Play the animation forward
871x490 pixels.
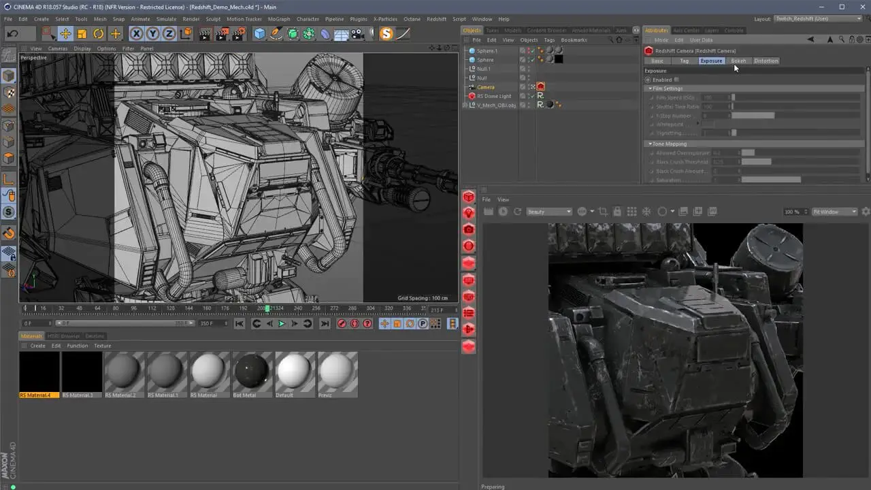[x=281, y=324]
